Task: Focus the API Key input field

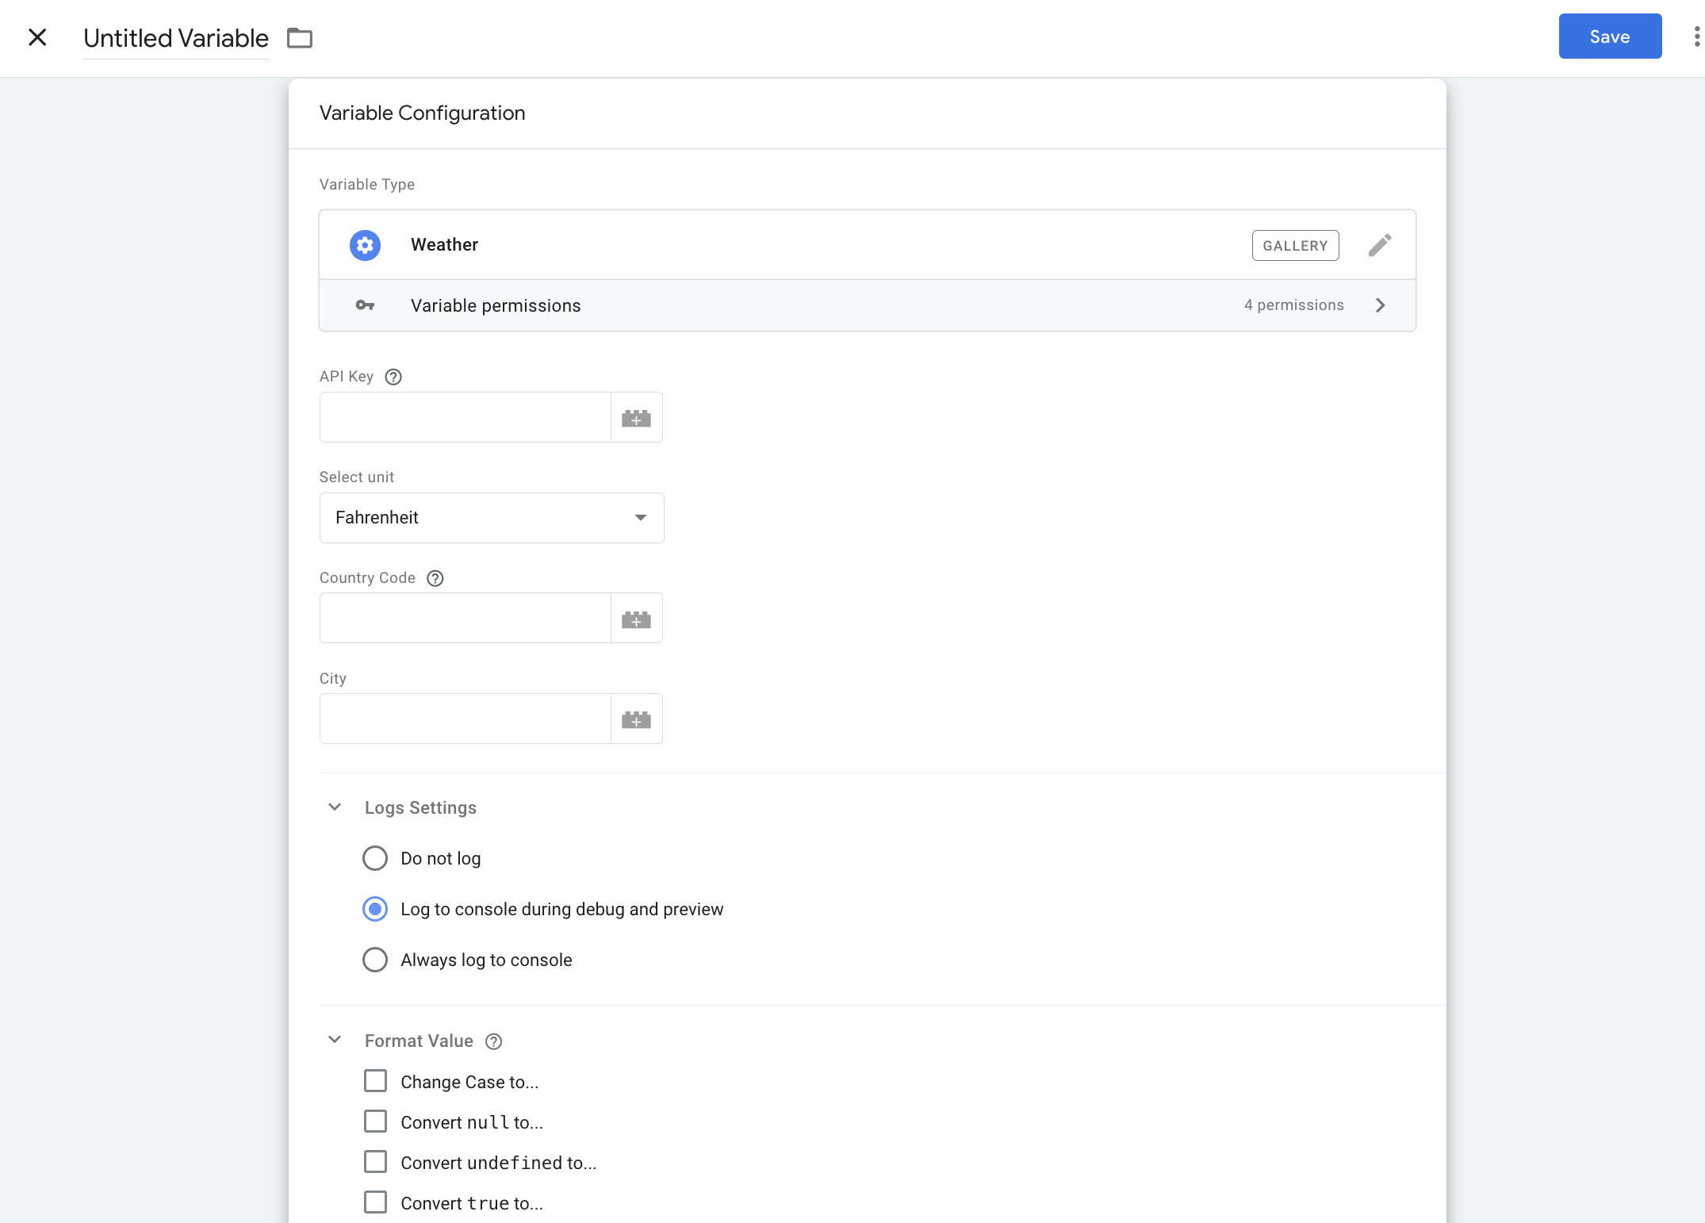Action: click(466, 417)
